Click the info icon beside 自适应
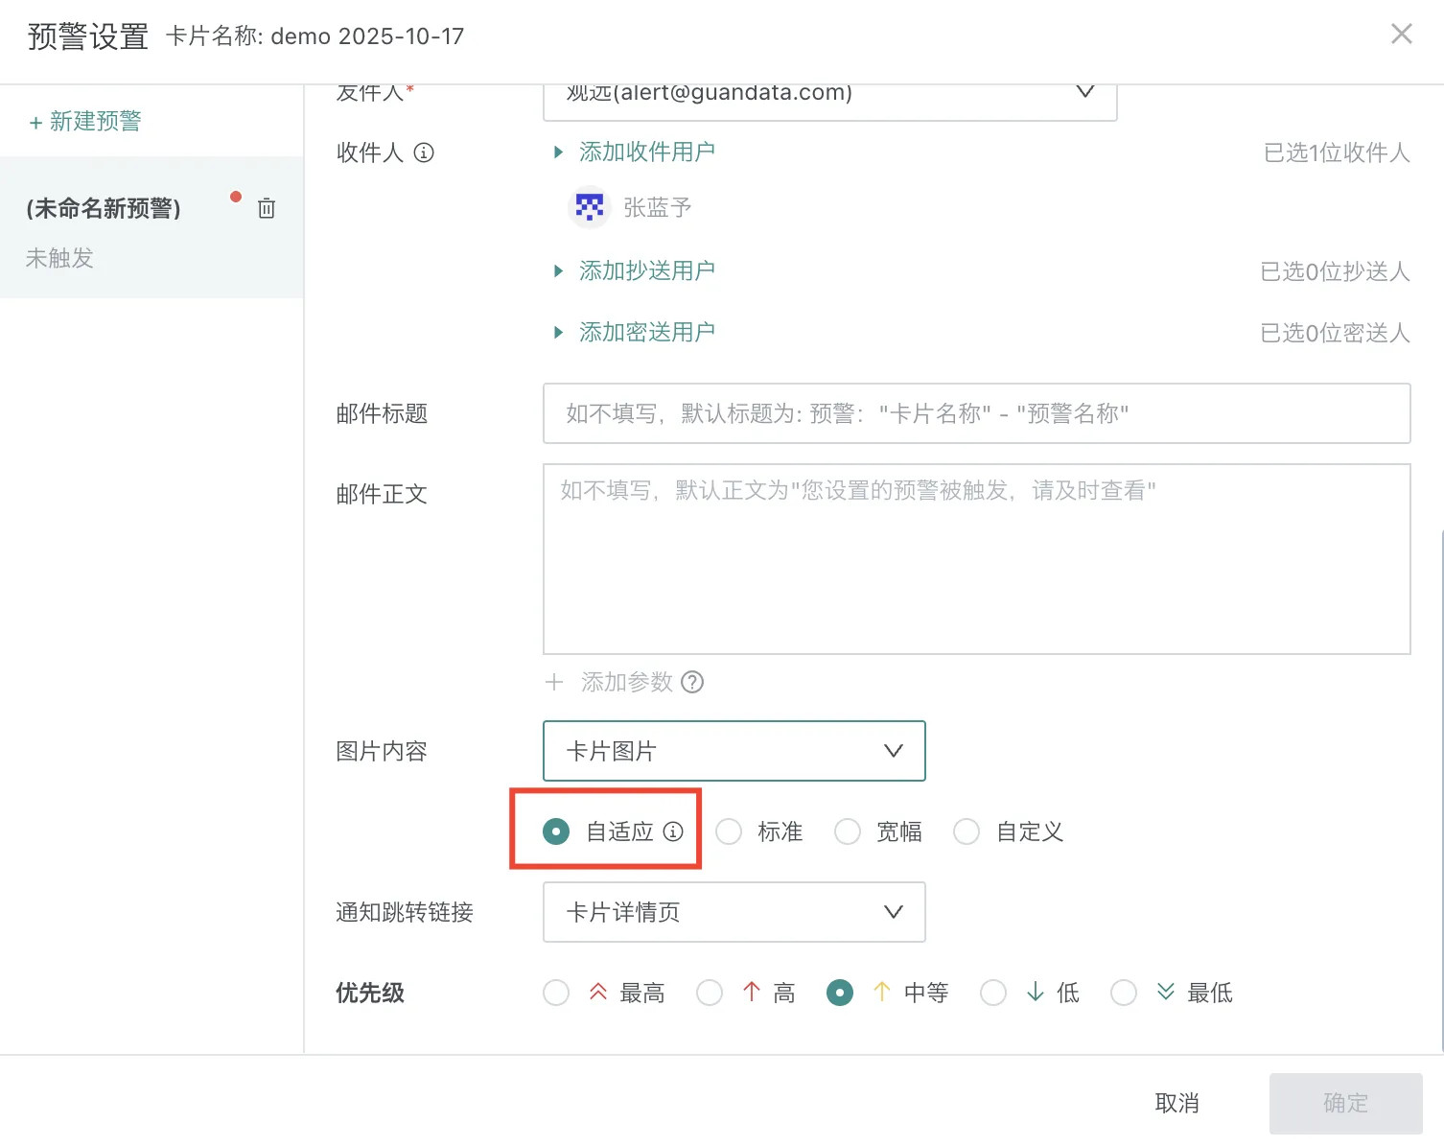Screen dimensions: 1444x1147 [673, 831]
